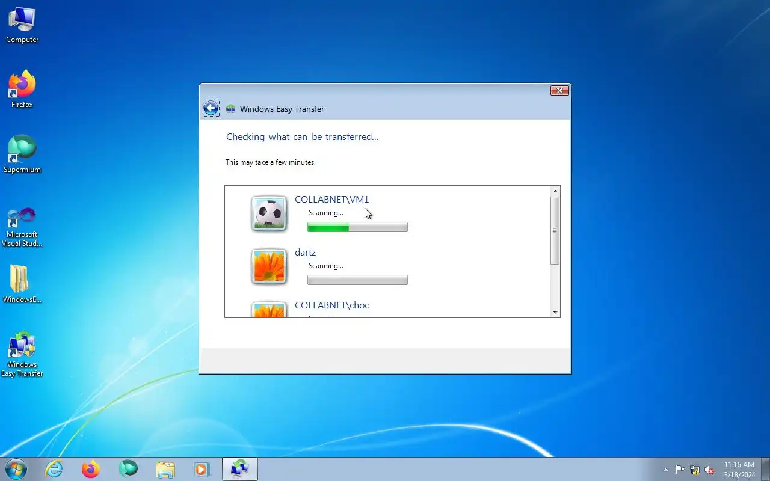The height and width of the screenshot is (481, 770).
Task: Click the scroll up arrow in user list
Action: click(555, 191)
